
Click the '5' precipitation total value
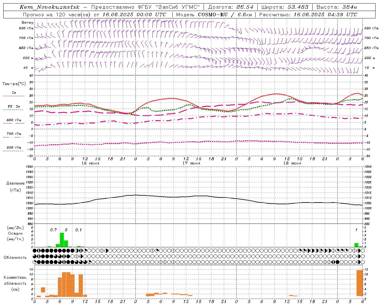pos(66,230)
